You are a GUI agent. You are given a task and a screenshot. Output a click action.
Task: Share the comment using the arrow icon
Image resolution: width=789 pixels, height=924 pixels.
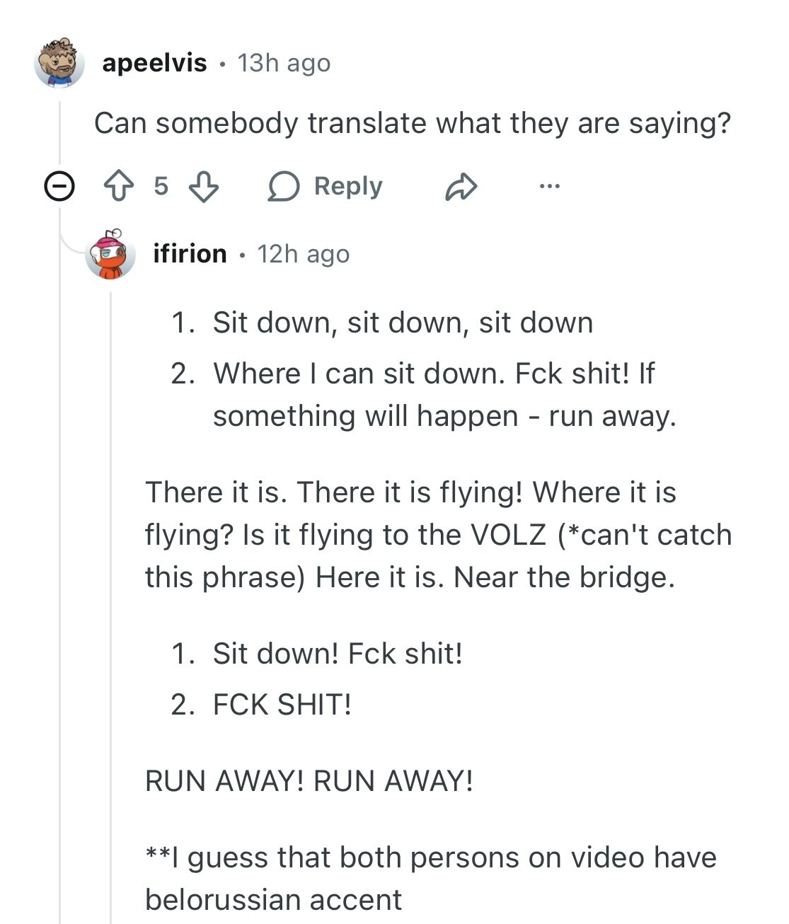(x=461, y=187)
